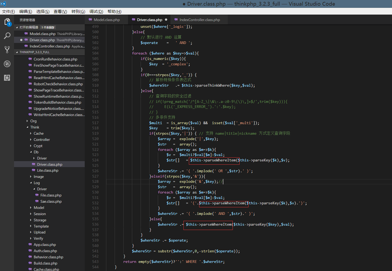Image resolution: width=392 pixels, height=271 pixels.
Task: Click 1个未保存 badge in open editors header
Action: pos(48,27)
